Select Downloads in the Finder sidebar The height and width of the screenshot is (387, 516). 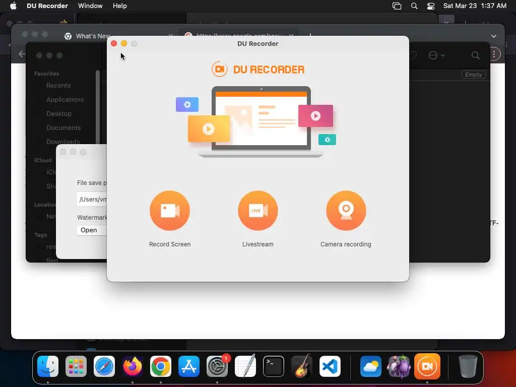pos(63,142)
